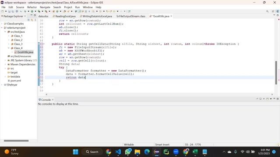Minimize the Package Explorer panel
The image size is (280, 157).
click(31, 16)
